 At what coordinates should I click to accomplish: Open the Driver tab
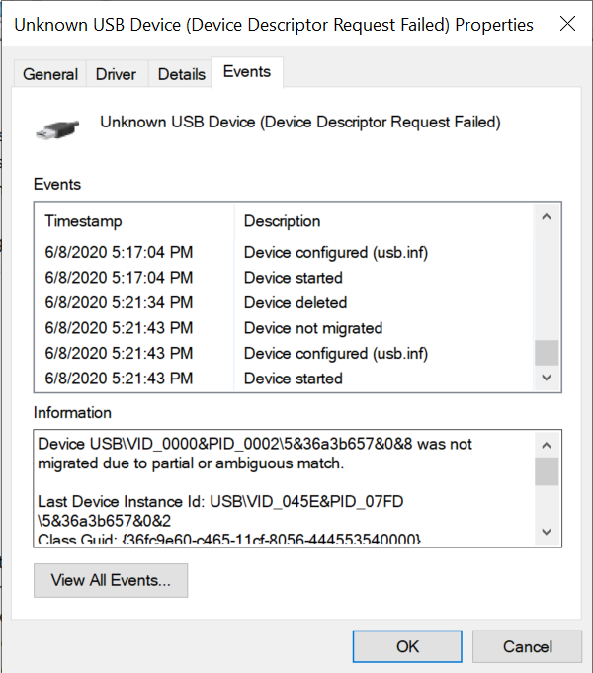(116, 74)
